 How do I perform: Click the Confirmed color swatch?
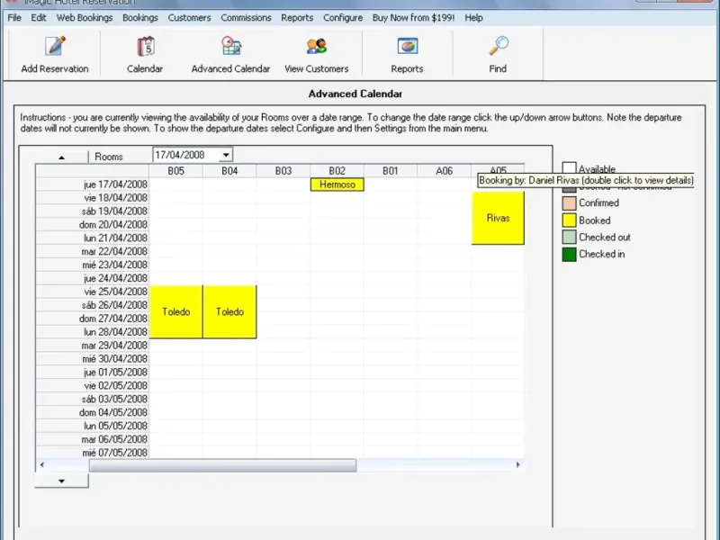tap(570, 203)
